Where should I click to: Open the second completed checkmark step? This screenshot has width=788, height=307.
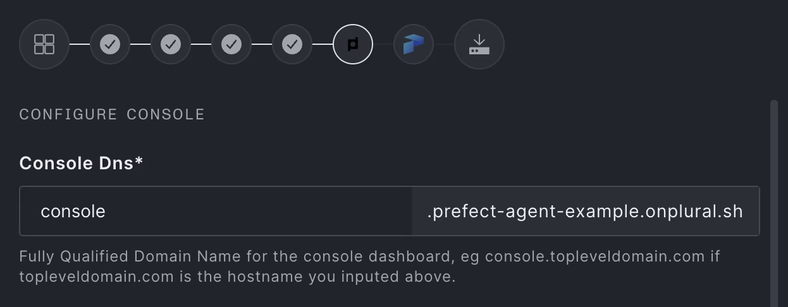(171, 44)
